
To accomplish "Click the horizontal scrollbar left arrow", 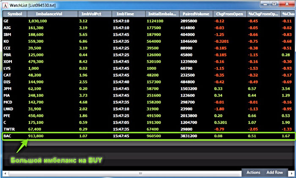I will click(5, 173).
